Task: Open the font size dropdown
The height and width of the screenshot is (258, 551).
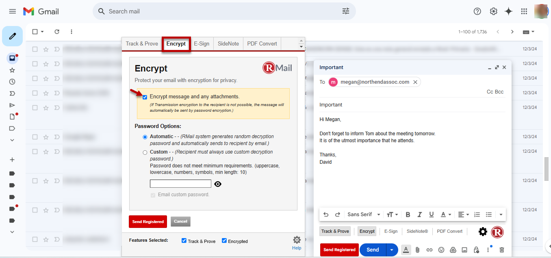Action: click(x=393, y=215)
